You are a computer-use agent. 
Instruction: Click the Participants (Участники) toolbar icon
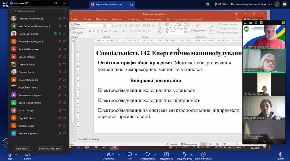point(109,154)
